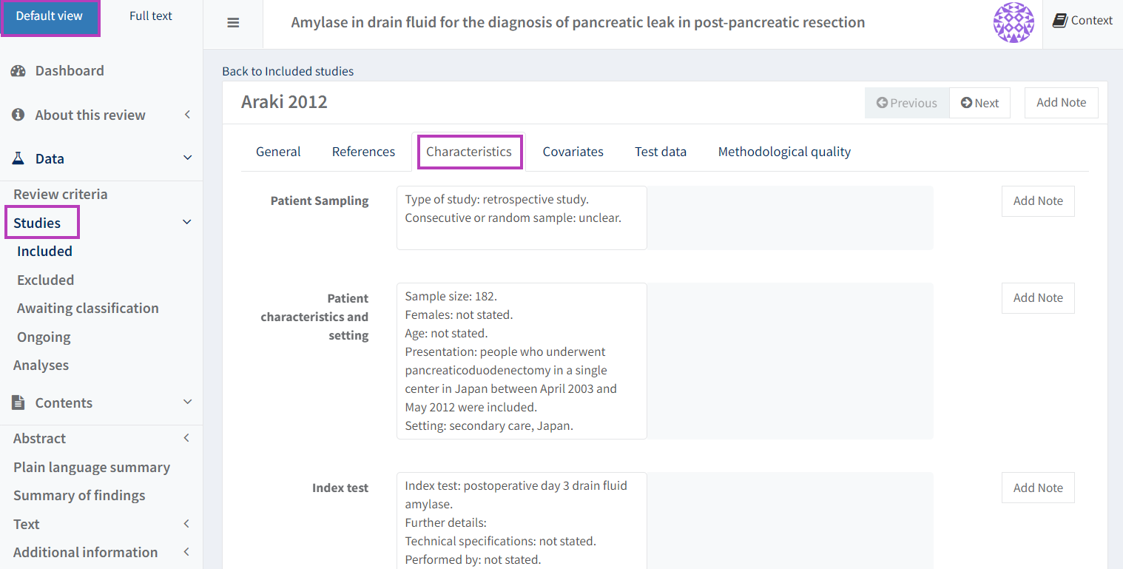Click the Contents document icon

18,403
